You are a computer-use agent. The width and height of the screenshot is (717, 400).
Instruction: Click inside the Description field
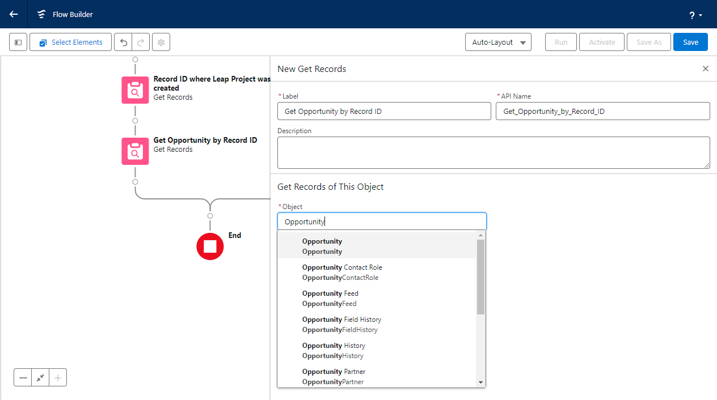pos(493,152)
